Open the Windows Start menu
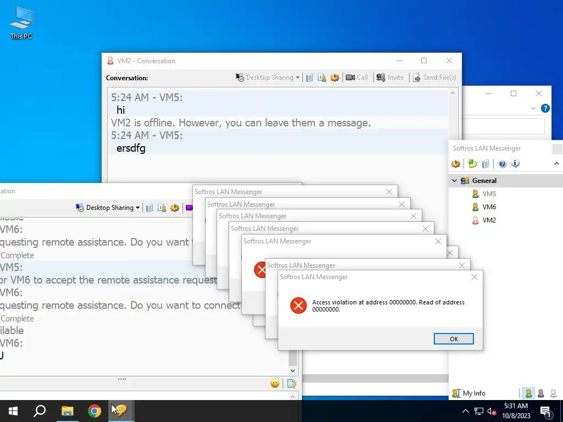The width and height of the screenshot is (563, 422). (13, 411)
